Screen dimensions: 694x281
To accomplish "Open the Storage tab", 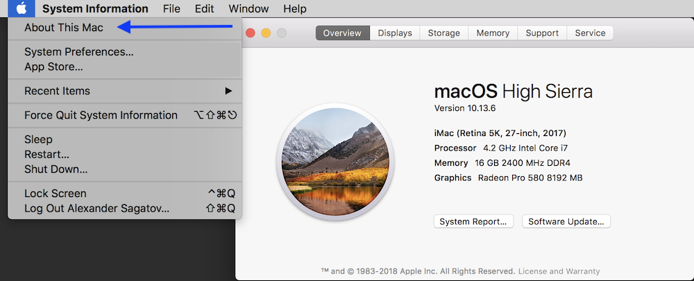I will pyautogui.click(x=443, y=33).
